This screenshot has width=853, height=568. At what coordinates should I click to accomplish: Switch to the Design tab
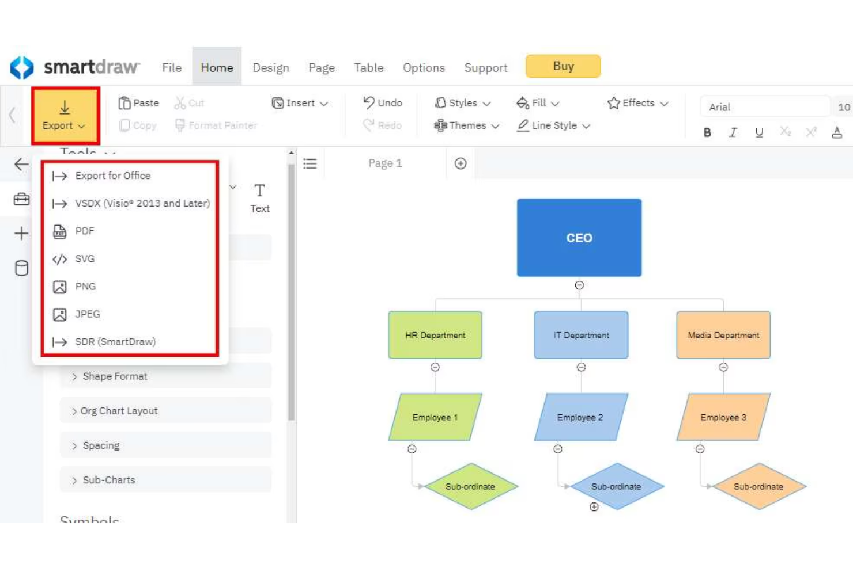(271, 67)
